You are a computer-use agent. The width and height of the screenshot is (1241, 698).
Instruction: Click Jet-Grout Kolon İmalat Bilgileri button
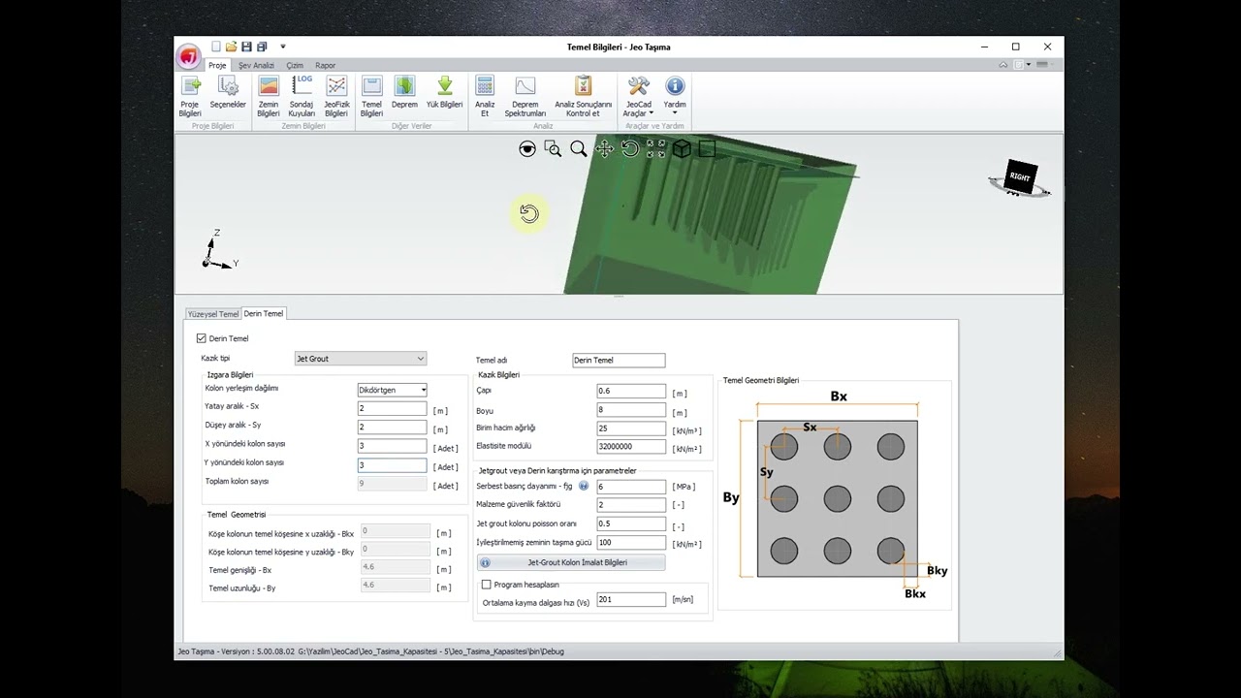(x=571, y=562)
